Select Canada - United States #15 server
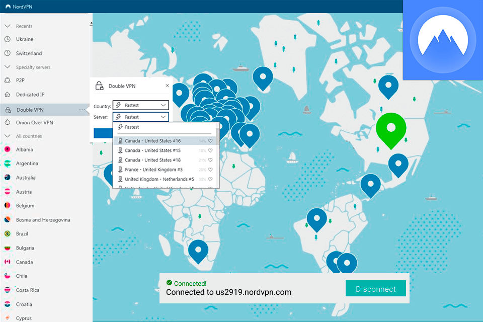The image size is (483, 322). click(165, 150)
